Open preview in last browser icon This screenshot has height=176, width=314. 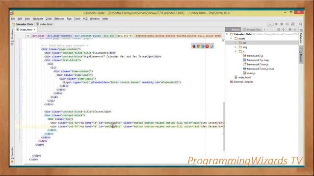tap(211, 46)
